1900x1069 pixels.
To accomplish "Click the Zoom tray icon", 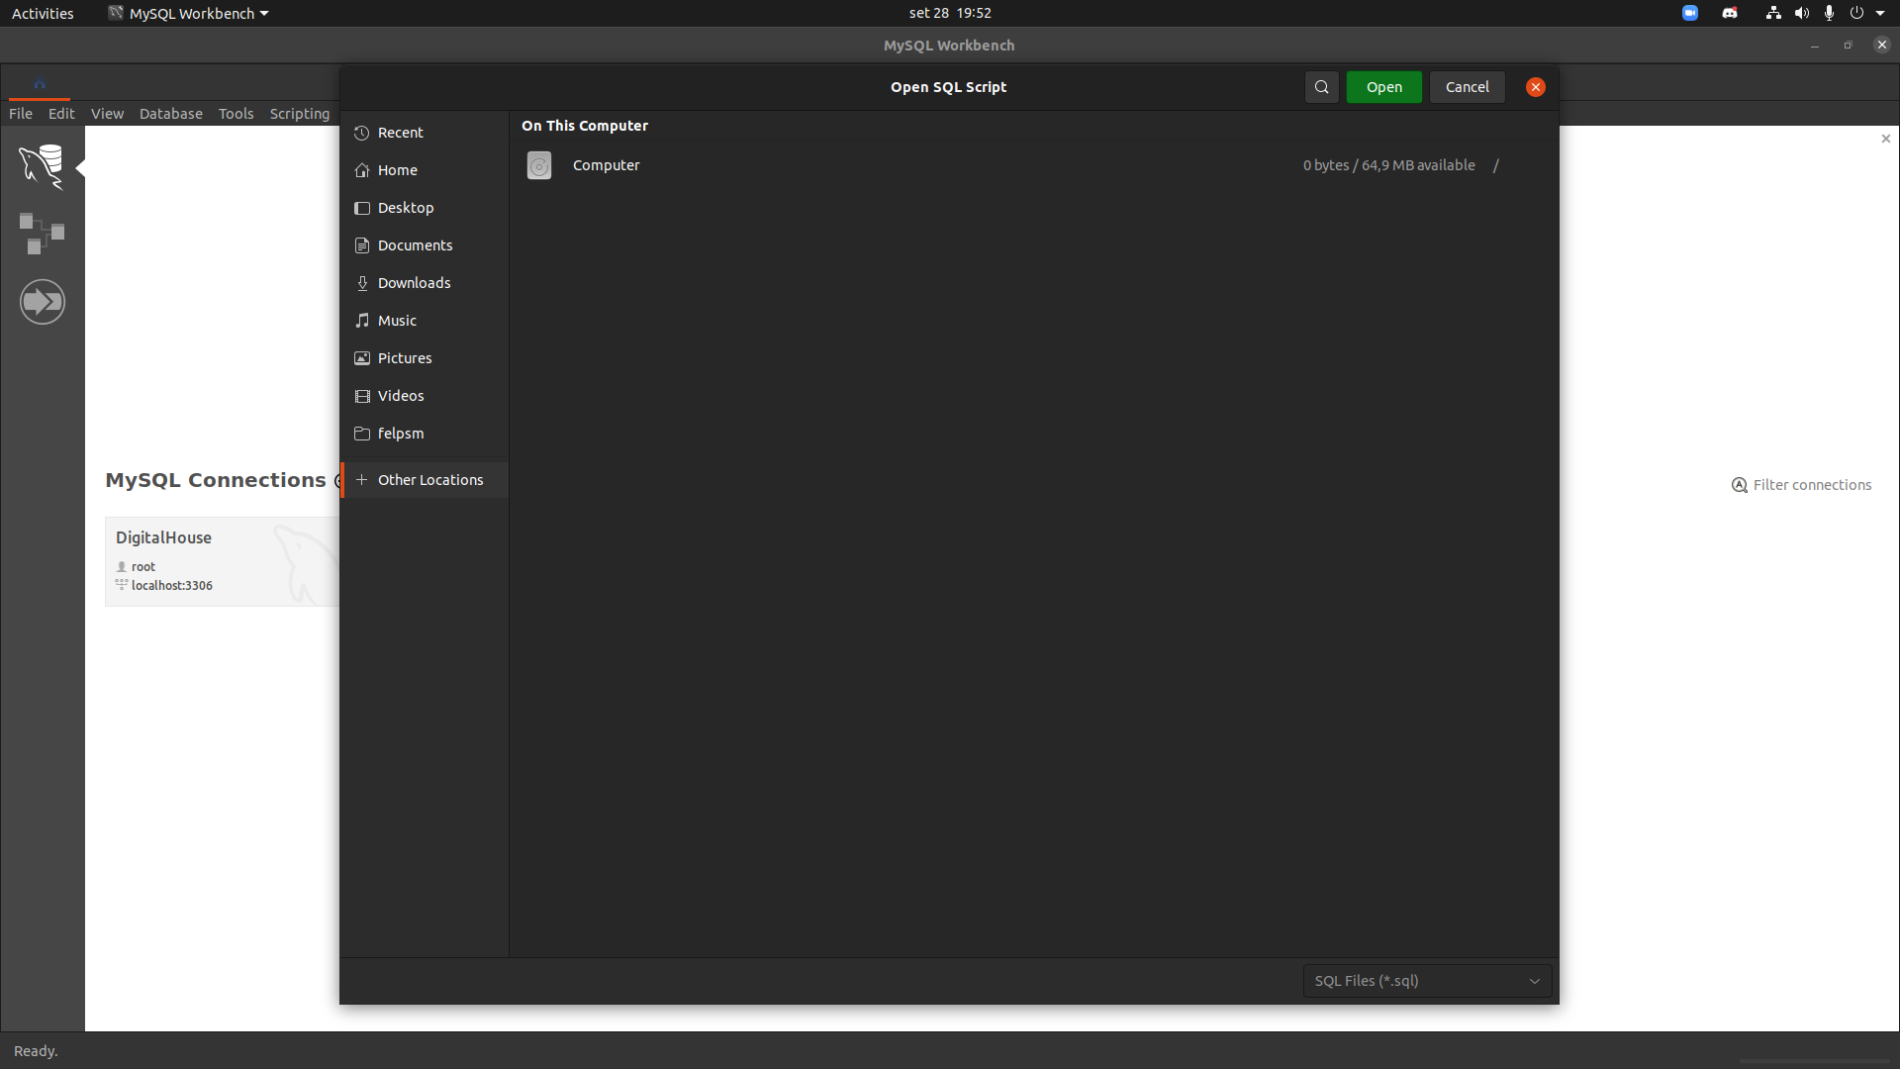I will point(1690,13).
